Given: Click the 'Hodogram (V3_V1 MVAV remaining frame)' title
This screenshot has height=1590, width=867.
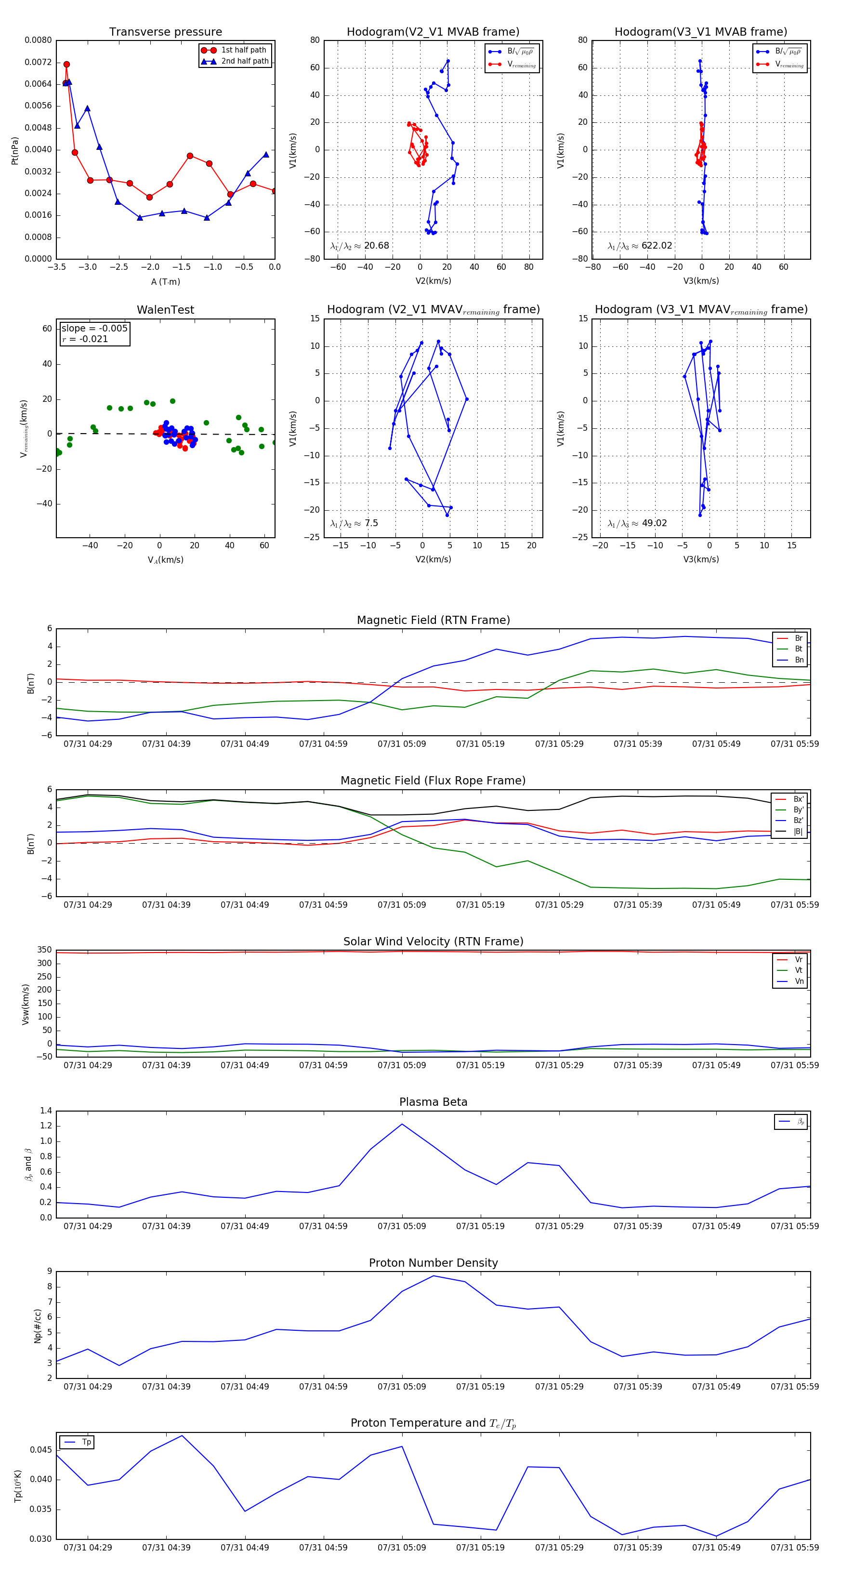Looking at the screenshot, I should (701, 310).
